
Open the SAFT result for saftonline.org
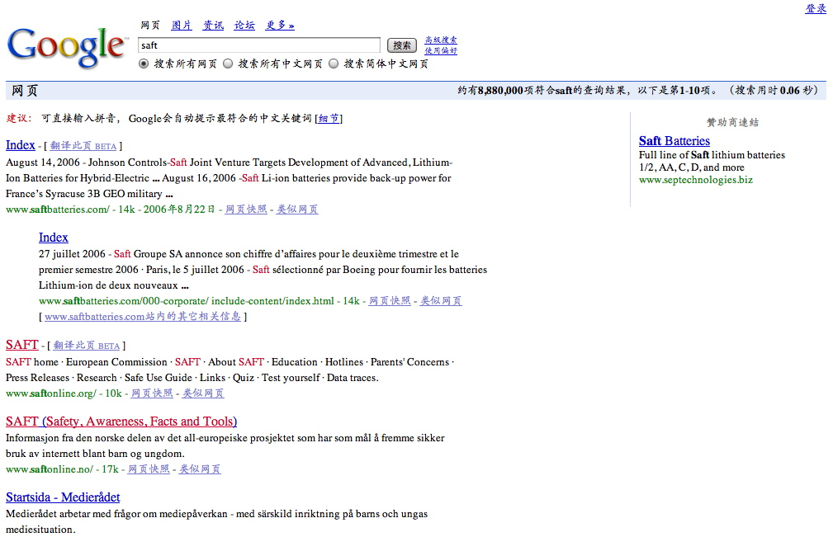point(21,344)
